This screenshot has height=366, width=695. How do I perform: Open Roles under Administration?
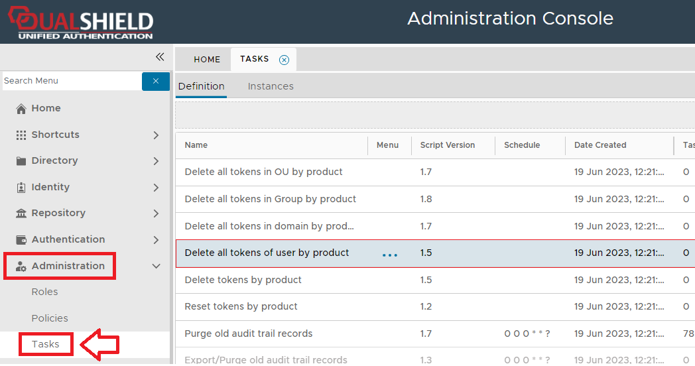pos(44,292)
